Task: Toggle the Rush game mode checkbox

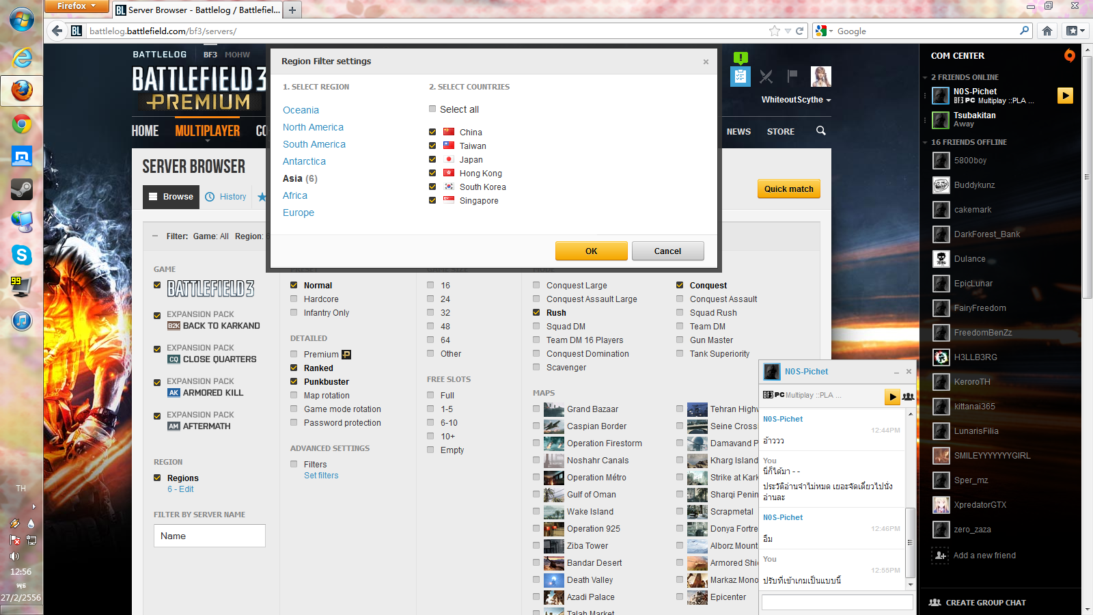Action: tap(536, 312)
